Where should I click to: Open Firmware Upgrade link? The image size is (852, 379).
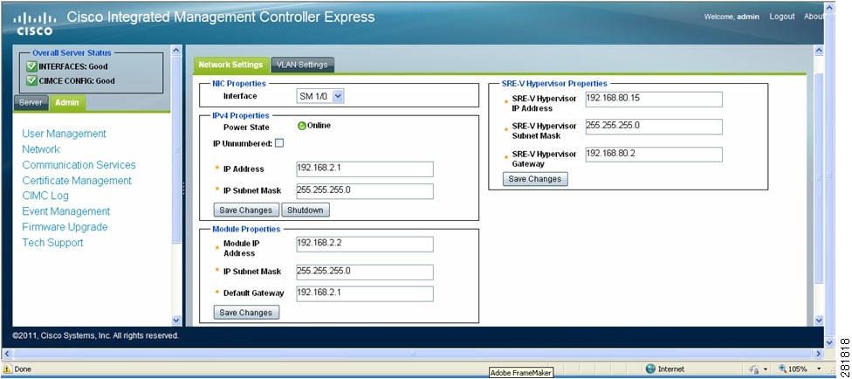pos(65,227)
